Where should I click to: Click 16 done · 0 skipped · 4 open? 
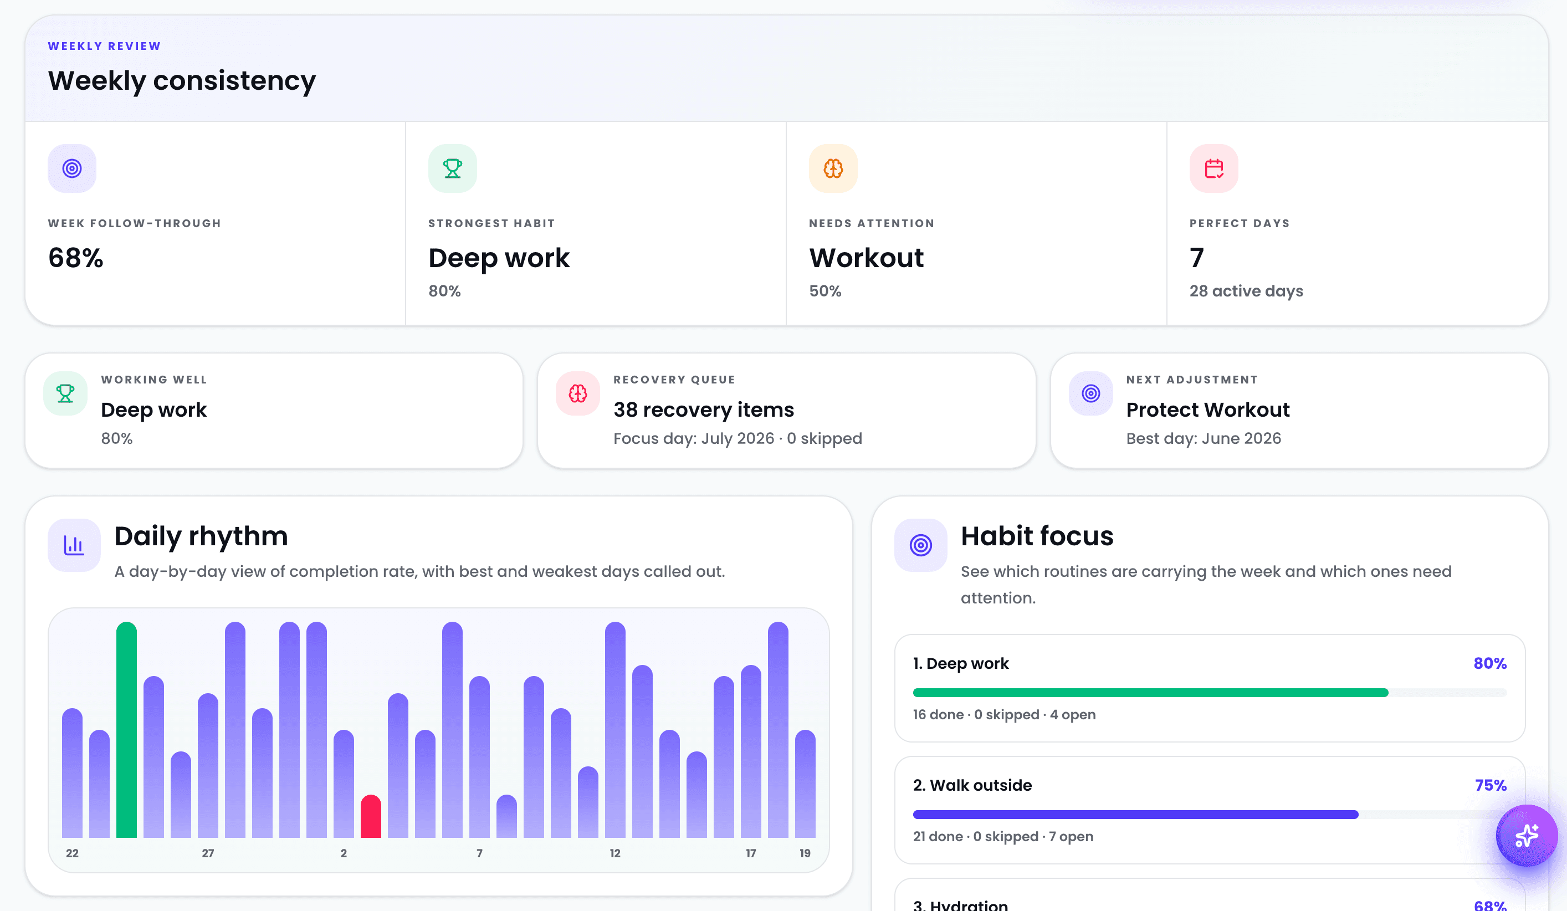(x=1003, y=714)
